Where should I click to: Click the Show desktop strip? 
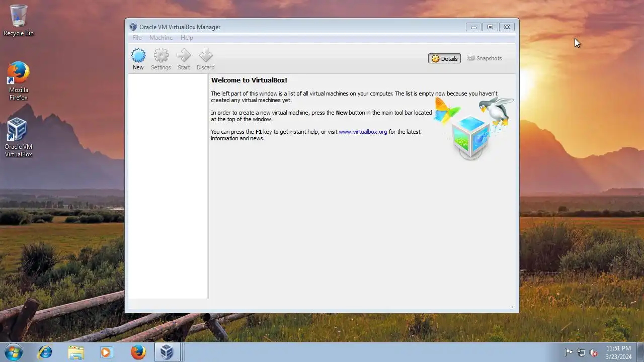click(x=640, y=352)
